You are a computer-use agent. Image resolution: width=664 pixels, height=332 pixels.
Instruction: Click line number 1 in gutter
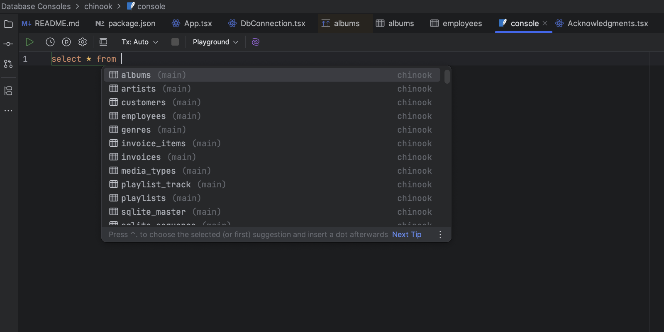(25, 59)
